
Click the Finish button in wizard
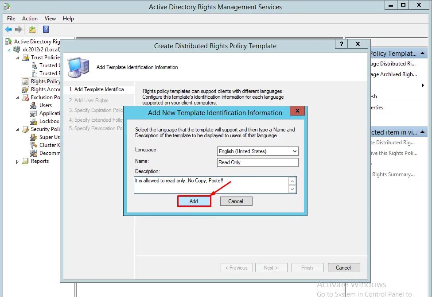click(x=307, y=267)
